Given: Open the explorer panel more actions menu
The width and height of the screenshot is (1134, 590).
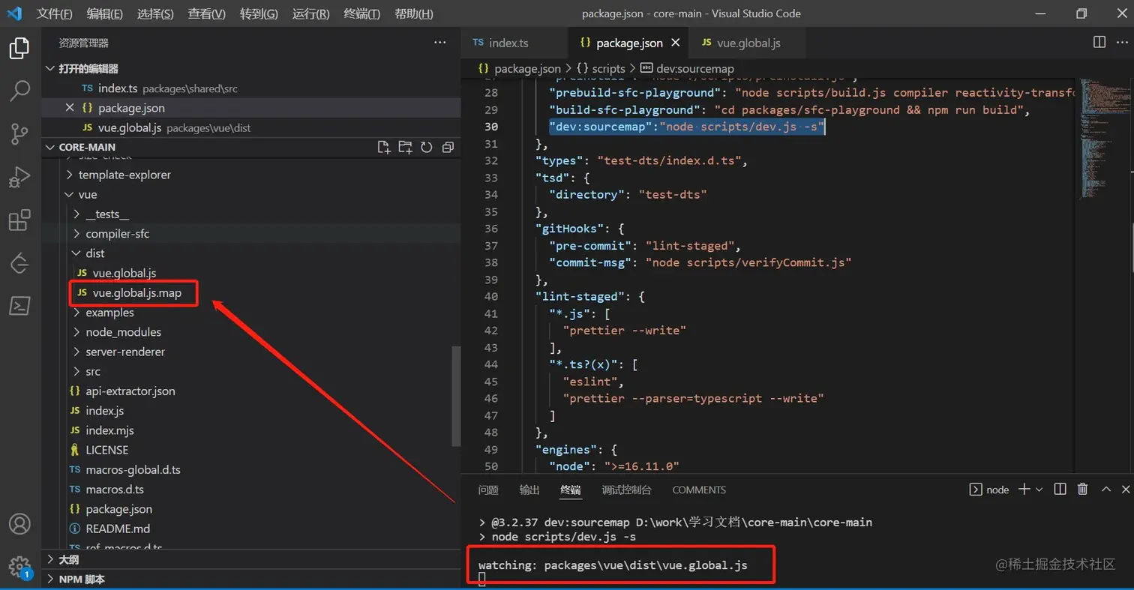Looking at the screenshot, I should [x=440, y=43].
